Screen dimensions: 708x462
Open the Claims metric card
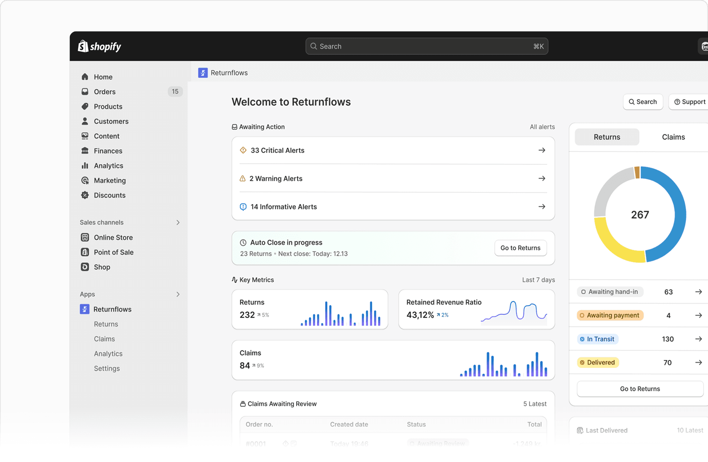coord(393,360)
